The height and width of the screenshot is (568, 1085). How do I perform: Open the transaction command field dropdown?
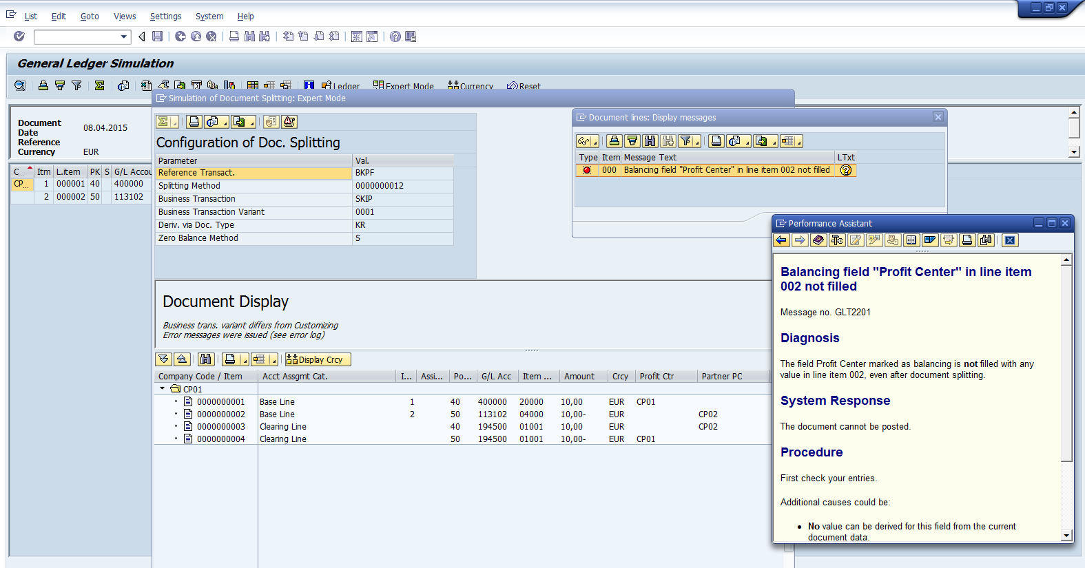[x=124, y=36]
